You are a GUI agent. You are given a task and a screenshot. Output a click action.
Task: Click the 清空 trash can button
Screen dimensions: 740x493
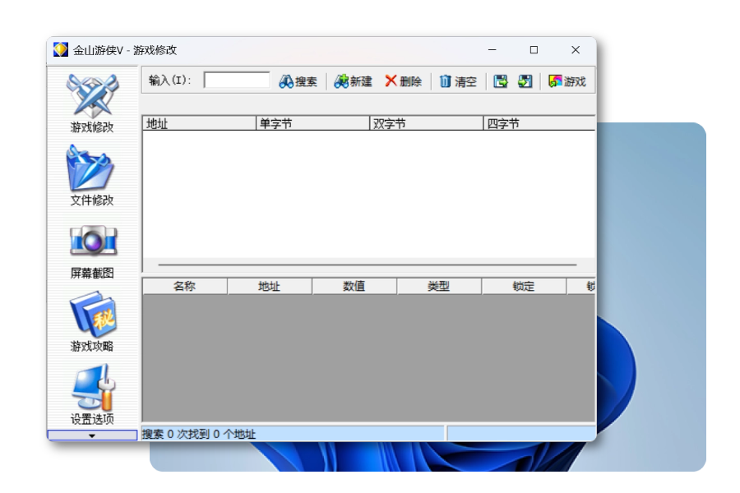click(458, 81)
